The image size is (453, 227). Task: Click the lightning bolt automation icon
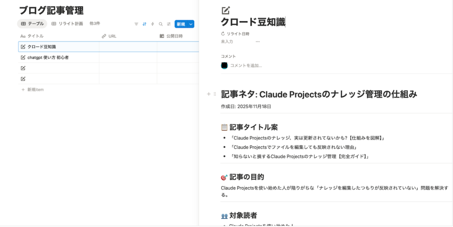(153, 24)
